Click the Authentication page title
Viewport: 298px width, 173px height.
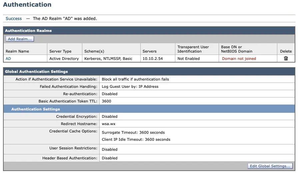[27, 5]
